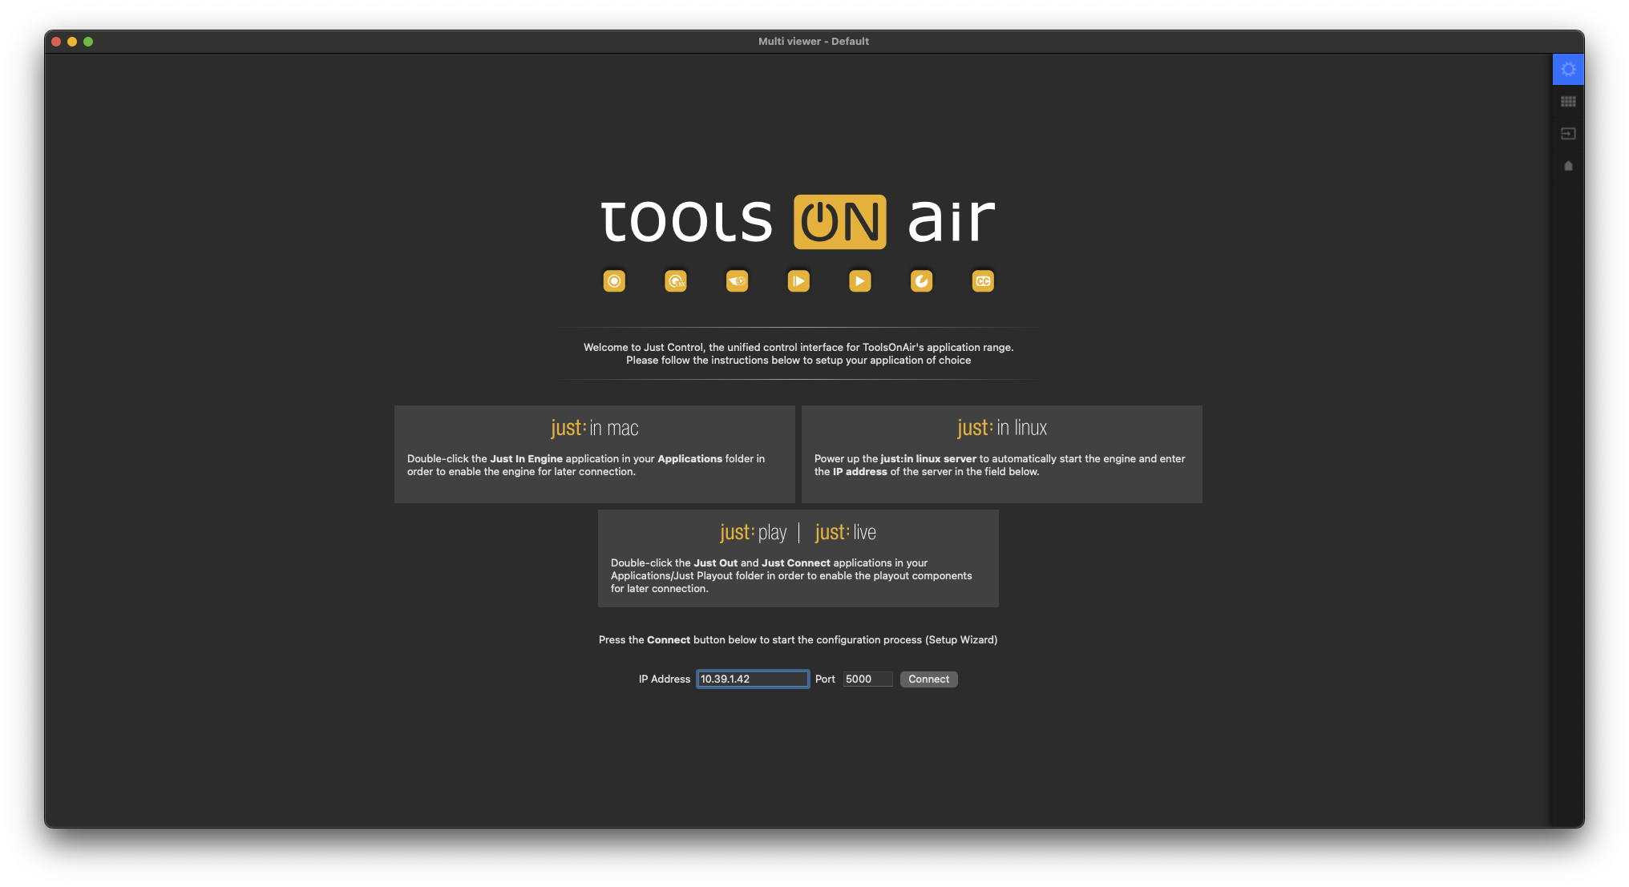Switch to the grid layout icon
This screenshot has width=1629, height=887.
click(x=1568, y=102)
